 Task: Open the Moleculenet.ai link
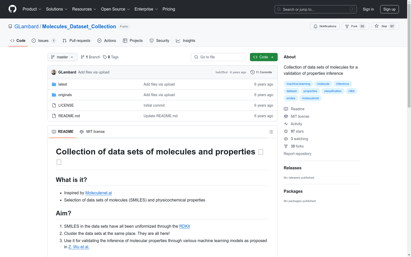(99, 193)
